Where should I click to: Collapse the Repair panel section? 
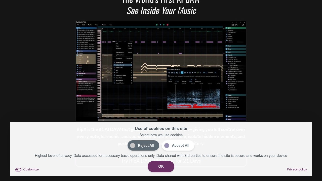(229, 95)
